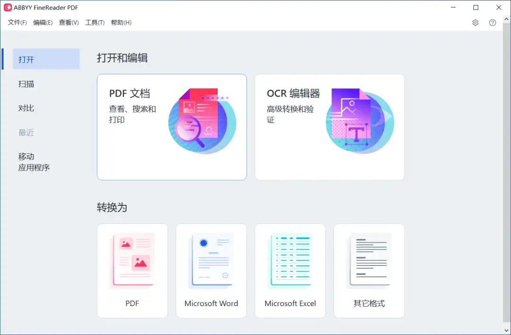The height and width of the screenshot is (335, 511).
Task: Click the PDF conversion document icon
Action: click(132, 261)
